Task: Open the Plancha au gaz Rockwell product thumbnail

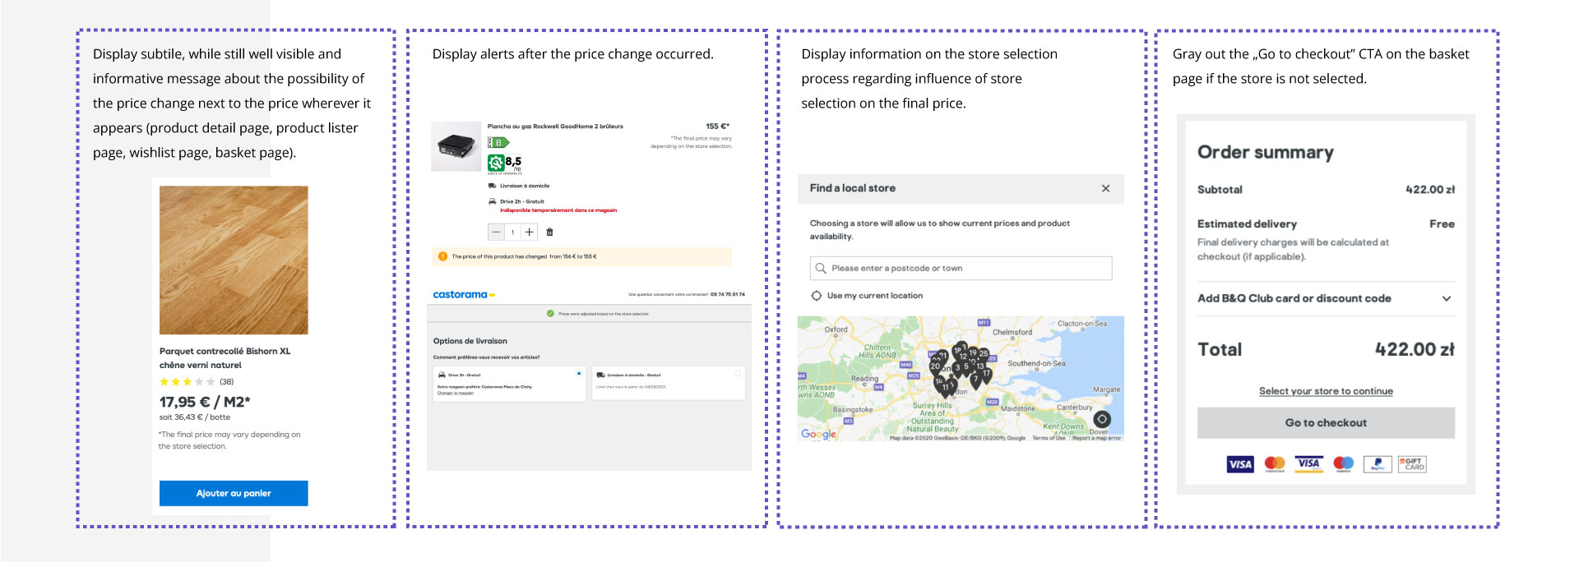Action: [456, 146]
